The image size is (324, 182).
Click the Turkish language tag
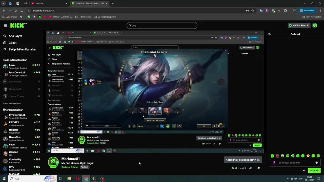click(85, 167)
